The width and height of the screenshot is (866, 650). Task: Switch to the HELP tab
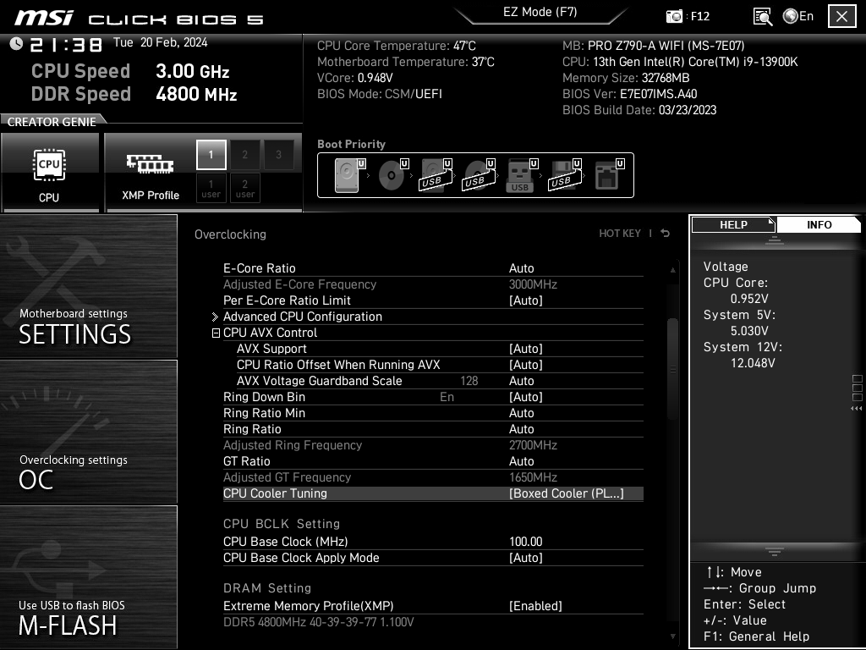point(733,225)
